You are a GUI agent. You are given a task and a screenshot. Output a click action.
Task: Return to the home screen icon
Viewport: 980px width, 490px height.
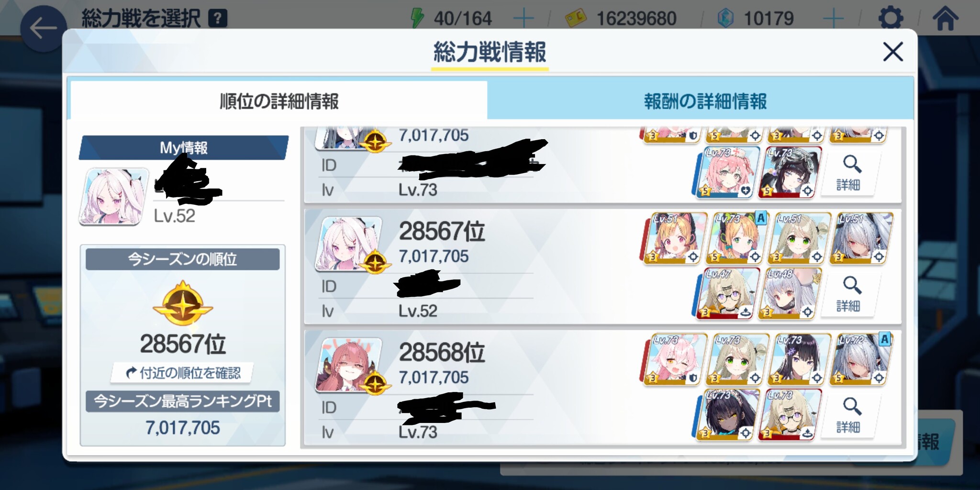pos(945,19)
